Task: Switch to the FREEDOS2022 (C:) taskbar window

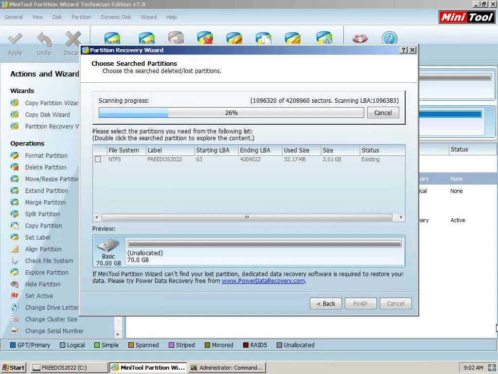Action: tap(69, 368)
